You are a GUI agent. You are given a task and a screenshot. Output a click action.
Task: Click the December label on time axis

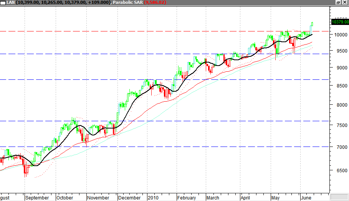129,198
